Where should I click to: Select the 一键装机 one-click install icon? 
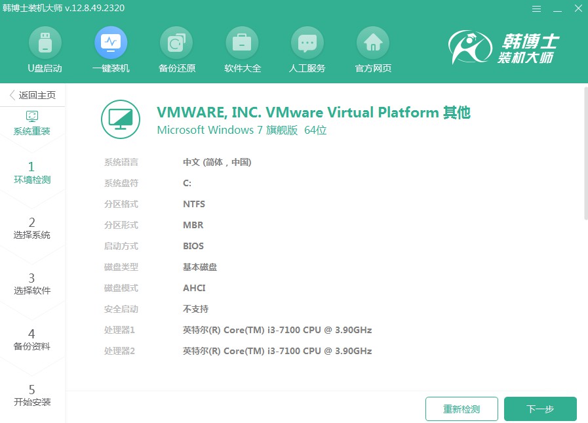111,43
